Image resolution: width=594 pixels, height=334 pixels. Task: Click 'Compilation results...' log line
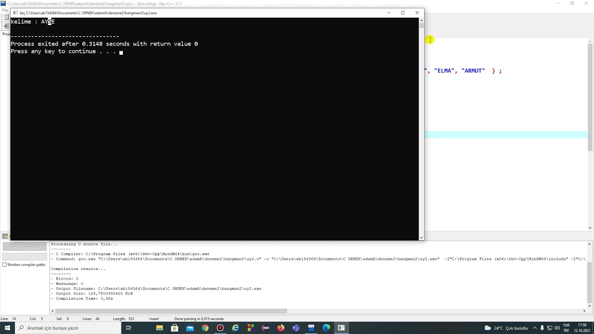point(78,269)
